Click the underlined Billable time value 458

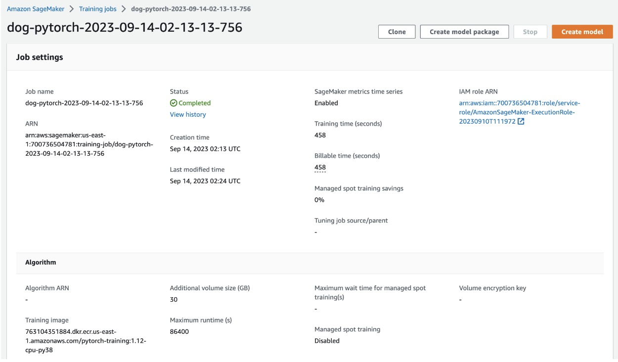(x=320, y=167)
